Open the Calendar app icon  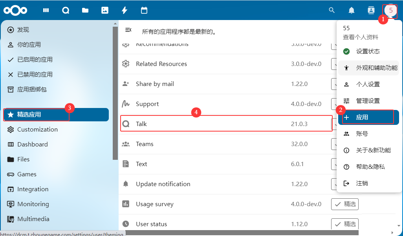144,11
